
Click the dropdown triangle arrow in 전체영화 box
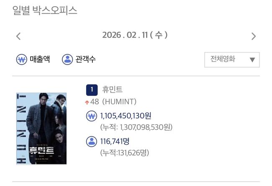tap(252, 60)
